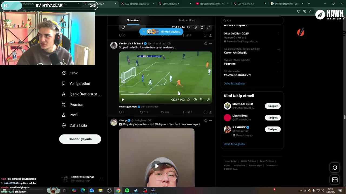
Task: Open Premium in sidebar
Action: click(x=73, y=105)
